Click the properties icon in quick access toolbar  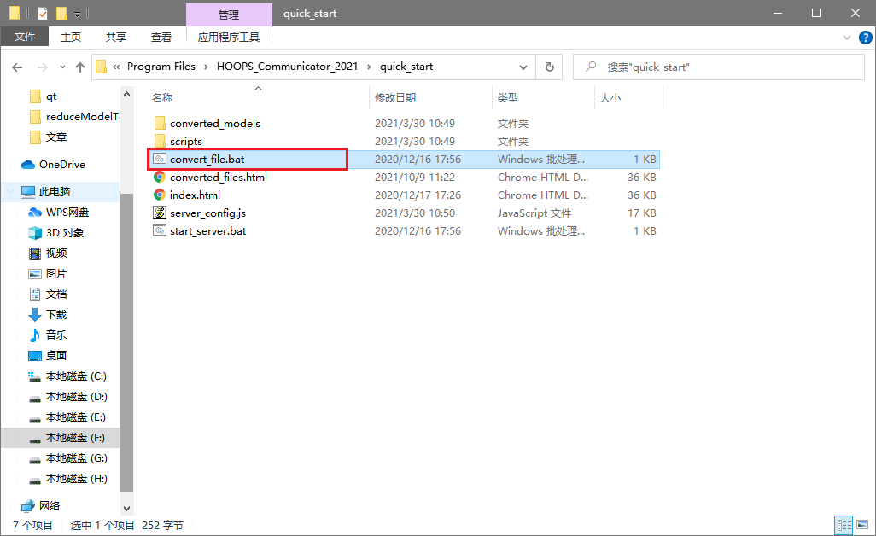point(43,13)
